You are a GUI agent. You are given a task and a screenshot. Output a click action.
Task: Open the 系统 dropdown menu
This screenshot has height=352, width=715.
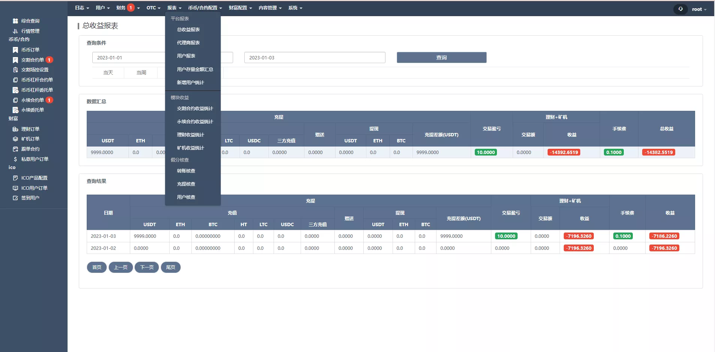click(x=295, y=8)
